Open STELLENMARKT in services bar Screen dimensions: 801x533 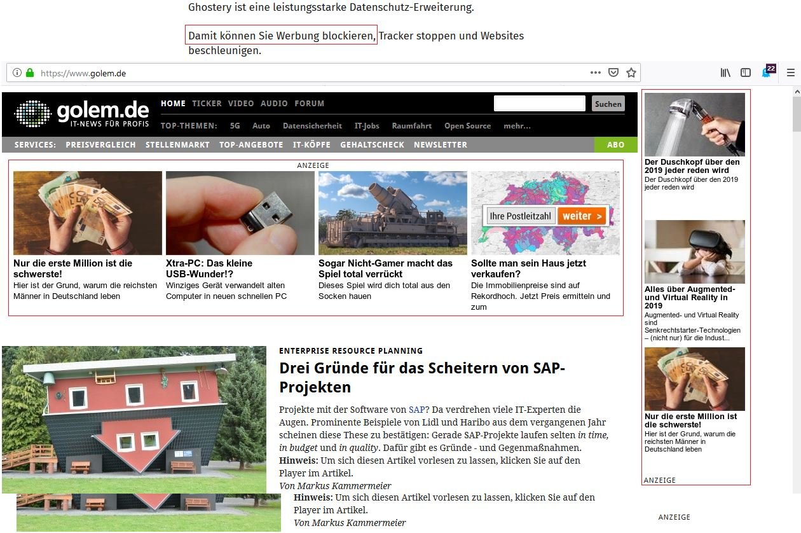[177, 144]
